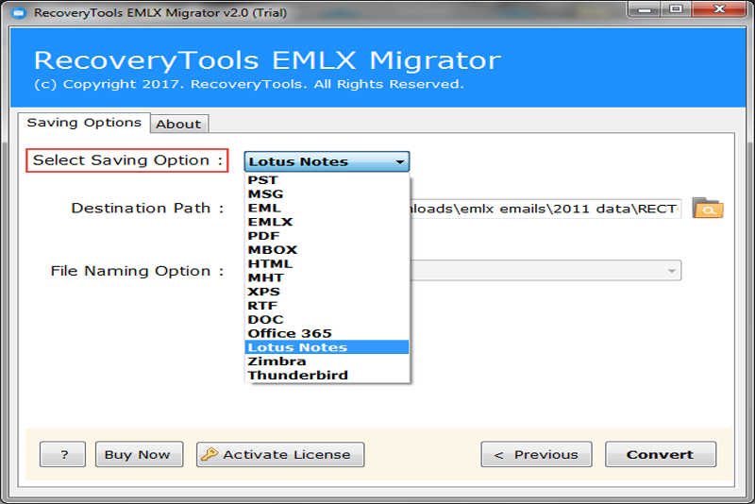Go back with the Previous button
This screenshot has height=504, width=755.
tap(536, 454)
